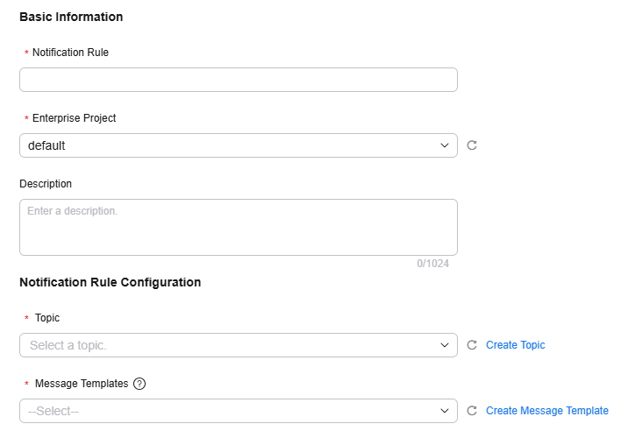Focus the Notification Rule name input
The image size is (635, 445).
(239, 80)
